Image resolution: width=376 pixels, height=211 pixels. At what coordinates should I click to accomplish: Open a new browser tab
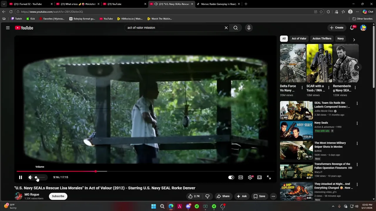(x=246, y=4)
